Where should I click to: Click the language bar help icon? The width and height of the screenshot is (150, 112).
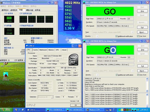click(x=110, y=110)
